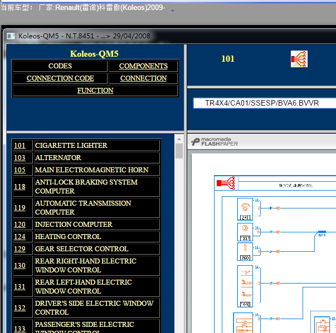Viewport: 336px width, 333px height.
Task: Click REAR LEFT-HAND ELECTRIC WINDOW CONTROL text
Action: click(x=84, y=287)
